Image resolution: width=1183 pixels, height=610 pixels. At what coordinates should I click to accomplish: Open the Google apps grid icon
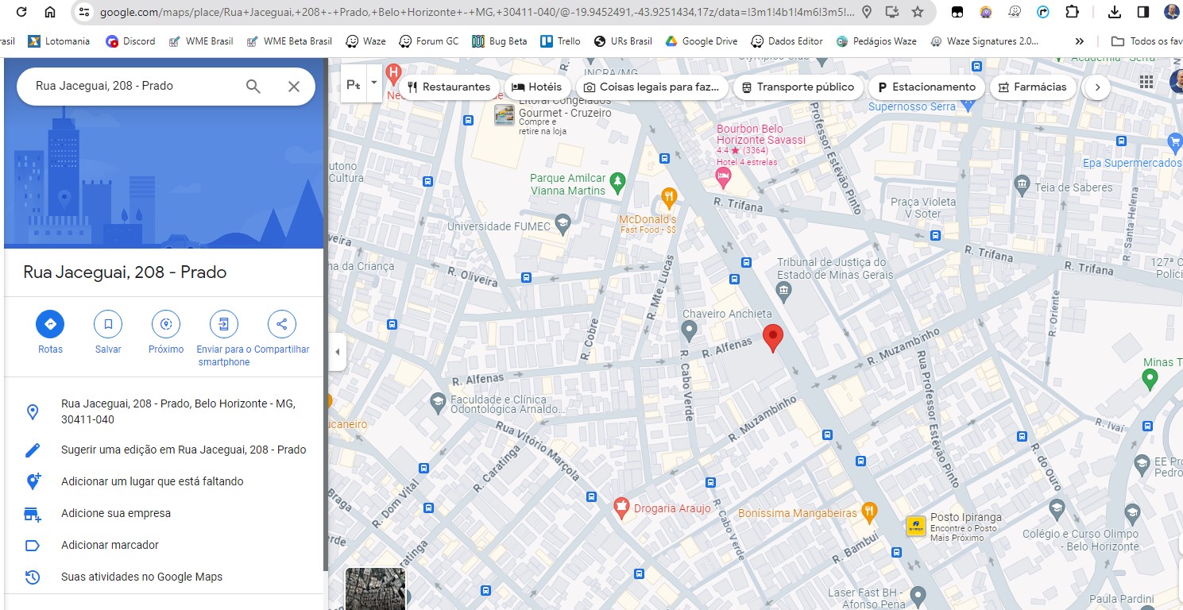pyautogui.click(x=1146, y=82)
